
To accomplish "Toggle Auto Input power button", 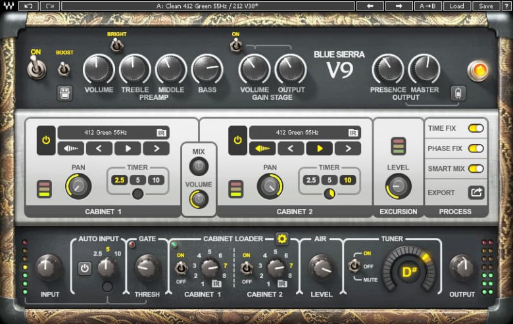I will [x=85, y=268].
